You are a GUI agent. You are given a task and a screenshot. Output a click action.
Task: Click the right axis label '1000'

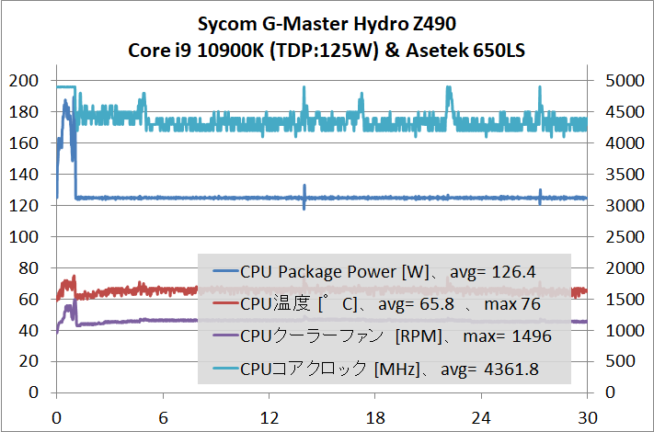coord(625,330)
